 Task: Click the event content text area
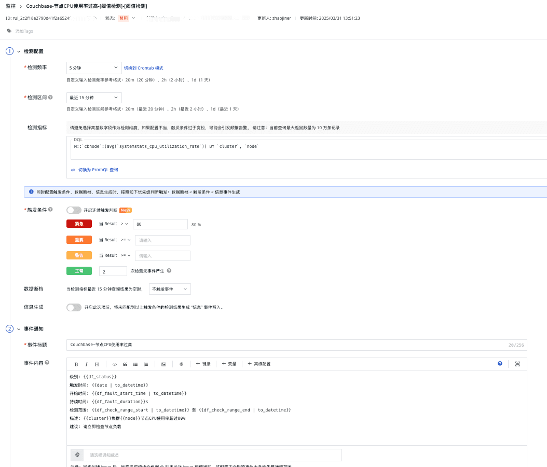(x=296, y=407)
